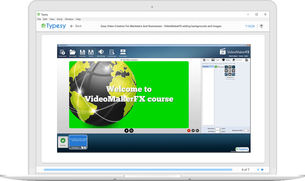
Task: Duplicate slide via copy icon on thumbnail
Action: pos(82,148)
